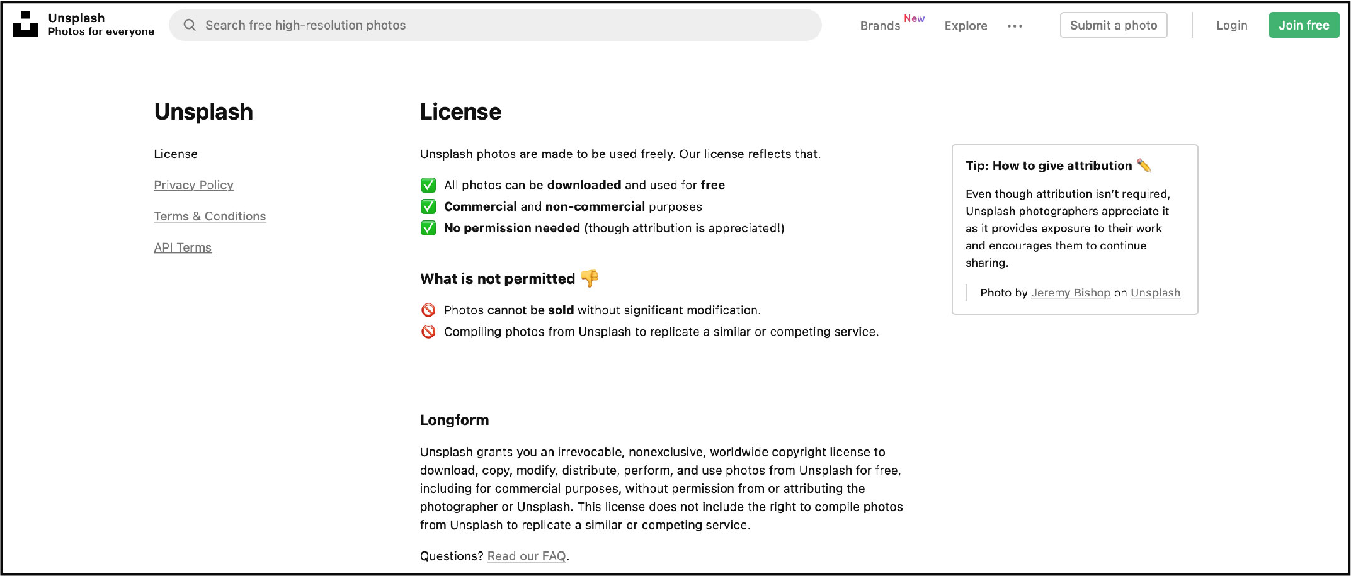The width and height of the screenshot is (1351, 576).
Task: Click the Submit a photo button
Action: [x=1114, y=25]
